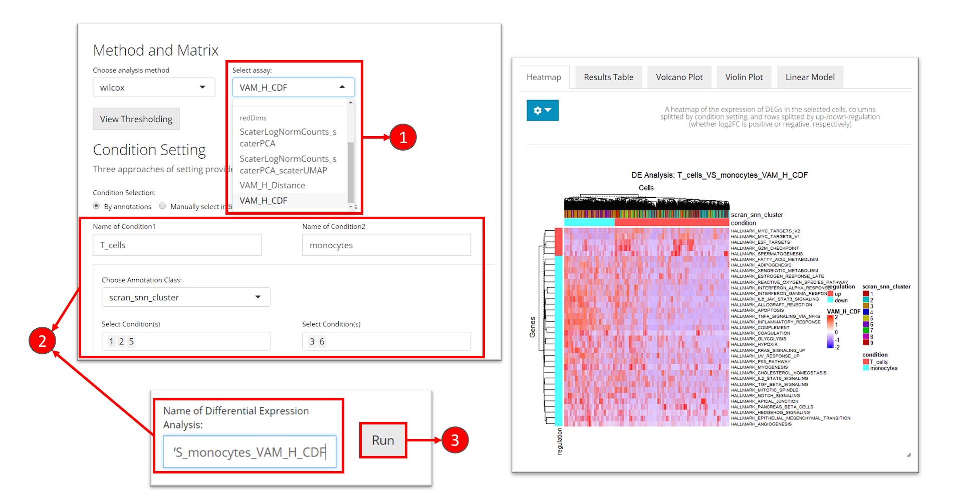Click the heatmap resize handle in the corner
Screen dimensions: 962x501
click(908, 454)
